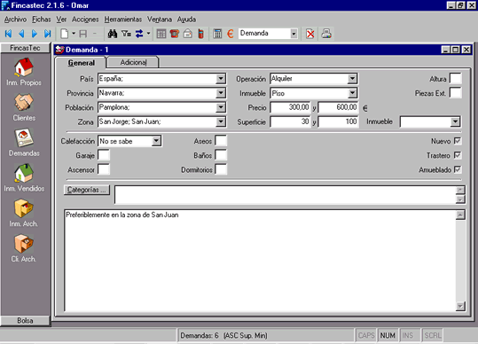Print with the printer icon

326,34
